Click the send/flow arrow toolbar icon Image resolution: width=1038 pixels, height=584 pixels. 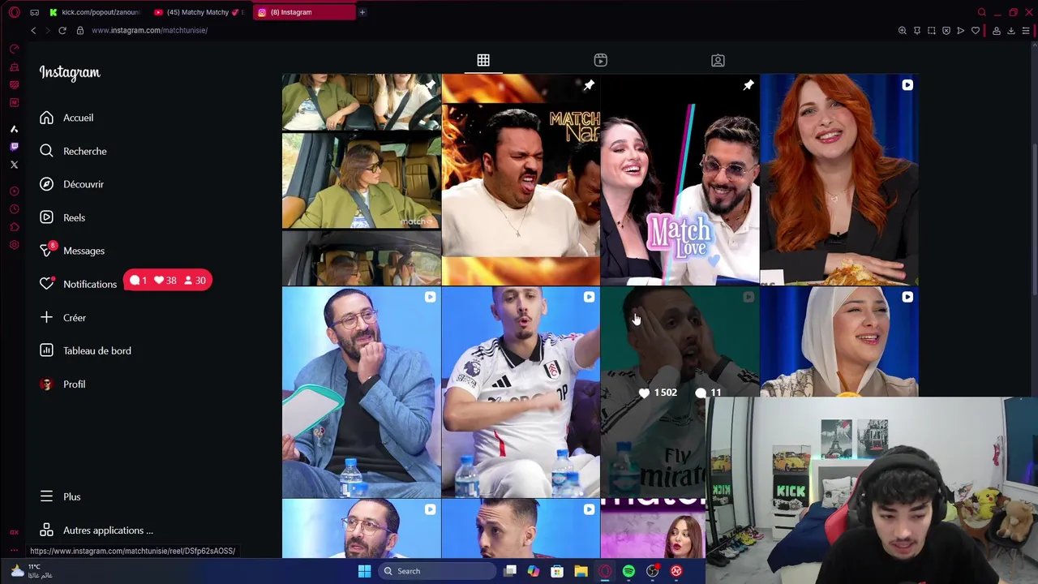(x=960, y=31)
